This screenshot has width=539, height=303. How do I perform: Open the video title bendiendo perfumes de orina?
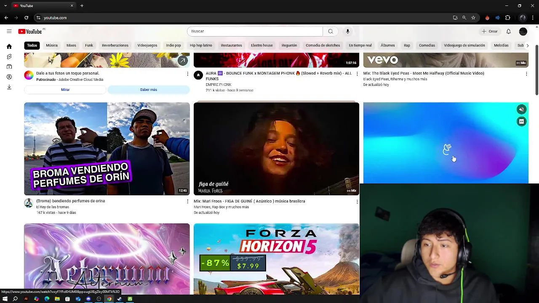tap(70, 201)
